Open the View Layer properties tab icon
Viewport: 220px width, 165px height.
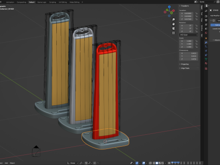click(x=206, y=24)
